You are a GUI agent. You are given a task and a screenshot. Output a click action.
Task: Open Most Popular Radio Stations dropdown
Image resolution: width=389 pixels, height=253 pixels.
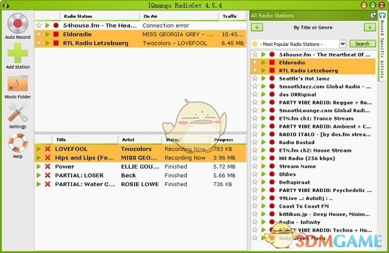pyautogui.click(x=342, y=44)
